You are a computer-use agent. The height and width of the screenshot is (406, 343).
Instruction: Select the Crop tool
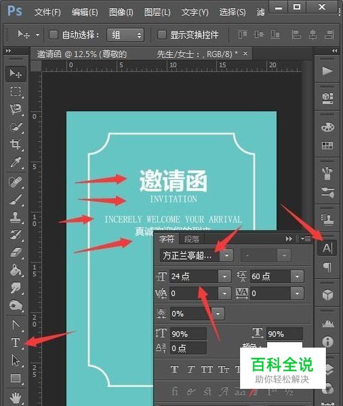16,144
